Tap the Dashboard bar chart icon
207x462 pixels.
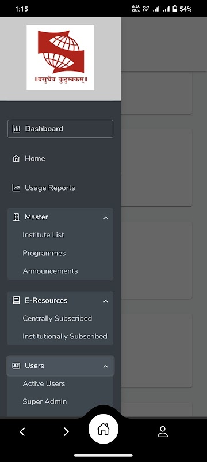tap(16, 129)
